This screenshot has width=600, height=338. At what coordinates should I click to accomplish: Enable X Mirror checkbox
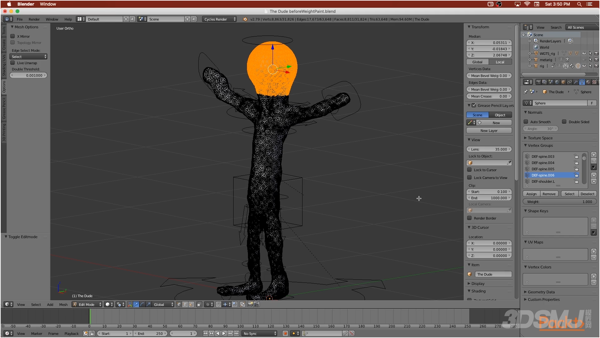(x=13, y=36)
